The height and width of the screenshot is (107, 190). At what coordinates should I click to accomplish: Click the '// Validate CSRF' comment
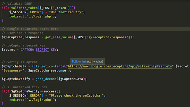17,4
